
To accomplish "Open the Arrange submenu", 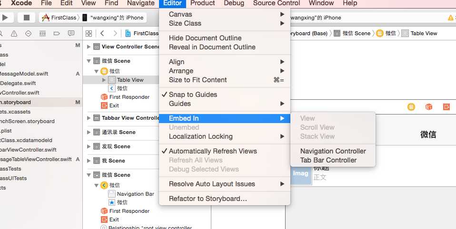I will (x=225, y=71).
